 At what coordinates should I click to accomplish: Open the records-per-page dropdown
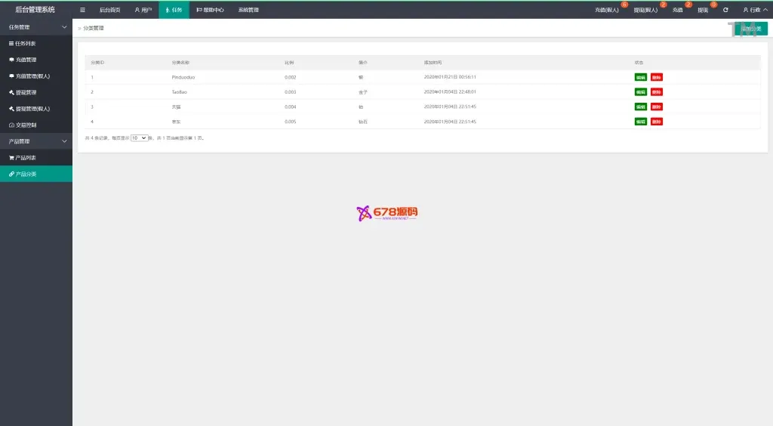click(139, 138)
